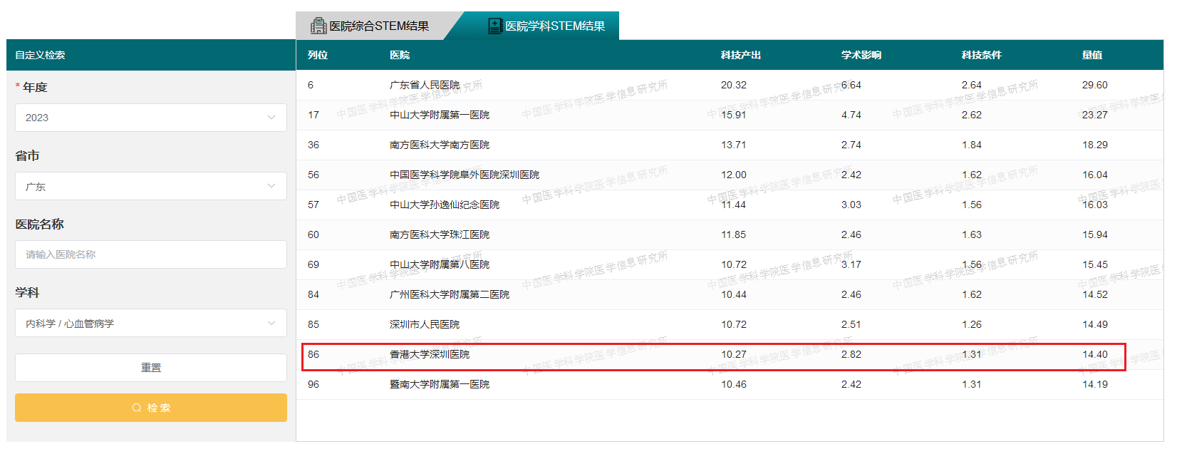The height and width of the screenshot is (449, 1177).
Task: Click 量值 value 16.04
Action: (1095, 175)
